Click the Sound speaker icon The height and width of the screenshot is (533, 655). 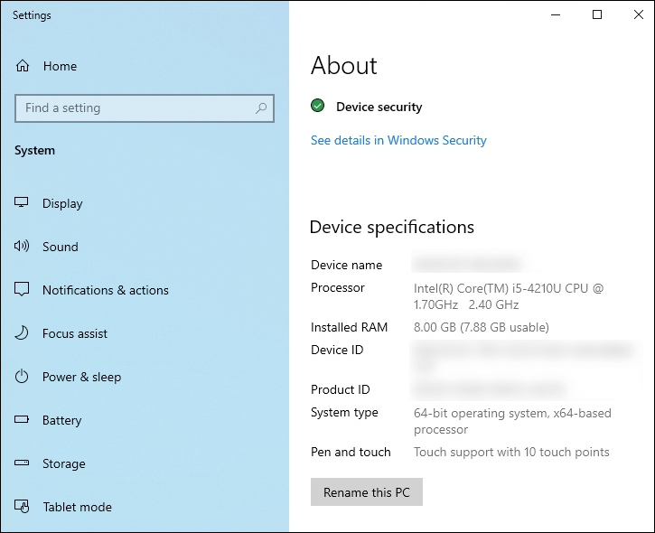coord(22,246)
